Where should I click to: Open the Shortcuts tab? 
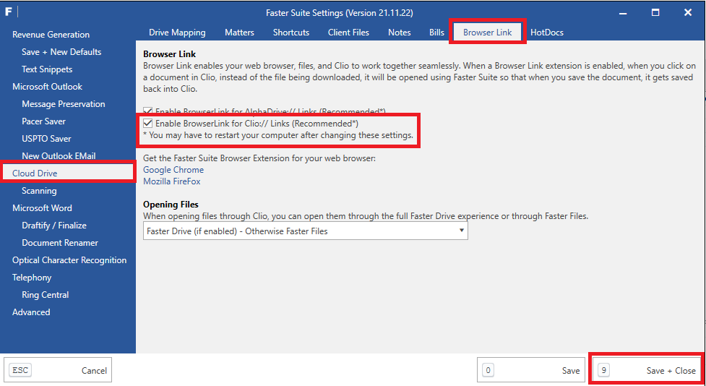tap(291, 33)
